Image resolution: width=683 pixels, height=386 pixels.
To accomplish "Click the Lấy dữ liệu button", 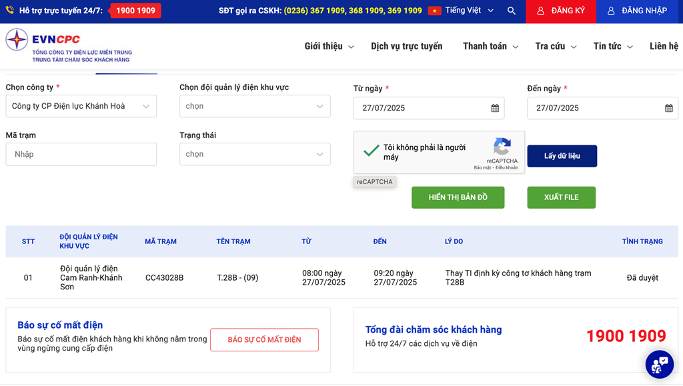I will tap(562, 156).
